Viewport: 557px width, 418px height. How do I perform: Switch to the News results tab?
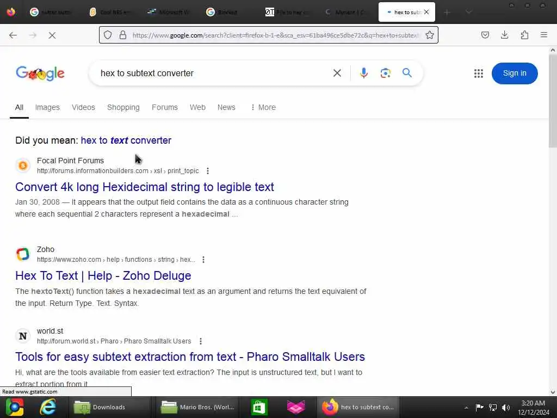click(x=226, y=107)
